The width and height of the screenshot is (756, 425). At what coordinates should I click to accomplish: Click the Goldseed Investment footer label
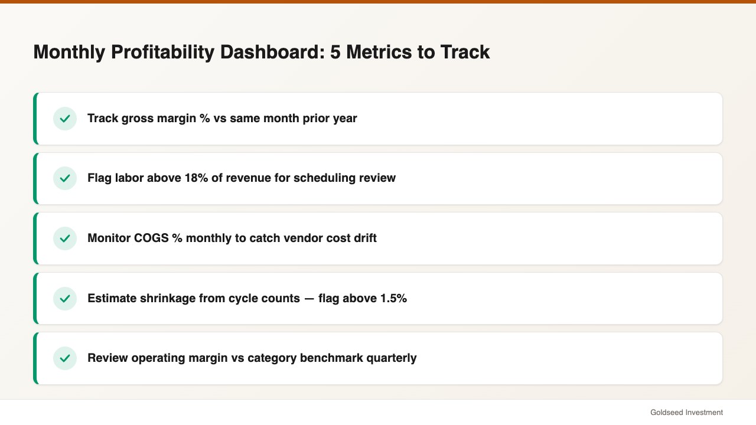click(686, 413)
